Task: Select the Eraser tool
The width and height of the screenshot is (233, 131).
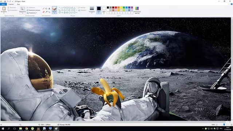Action: click(x=43, y=12)
